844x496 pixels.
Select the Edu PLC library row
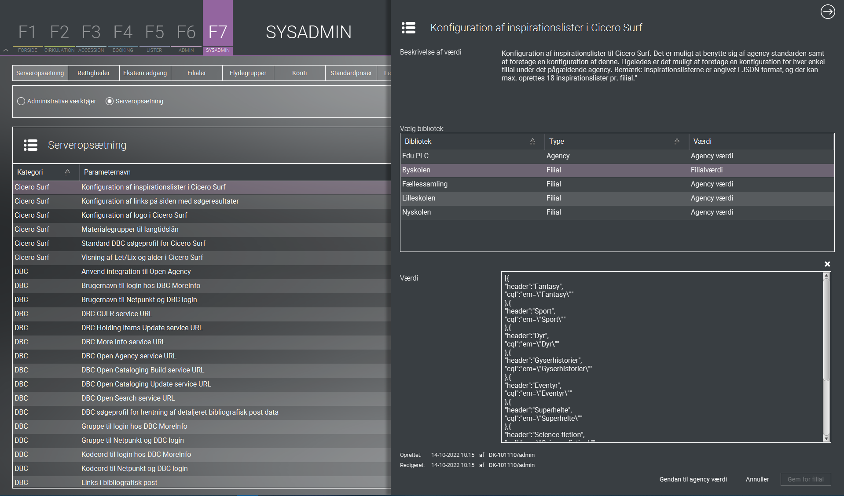coord(617,156)
